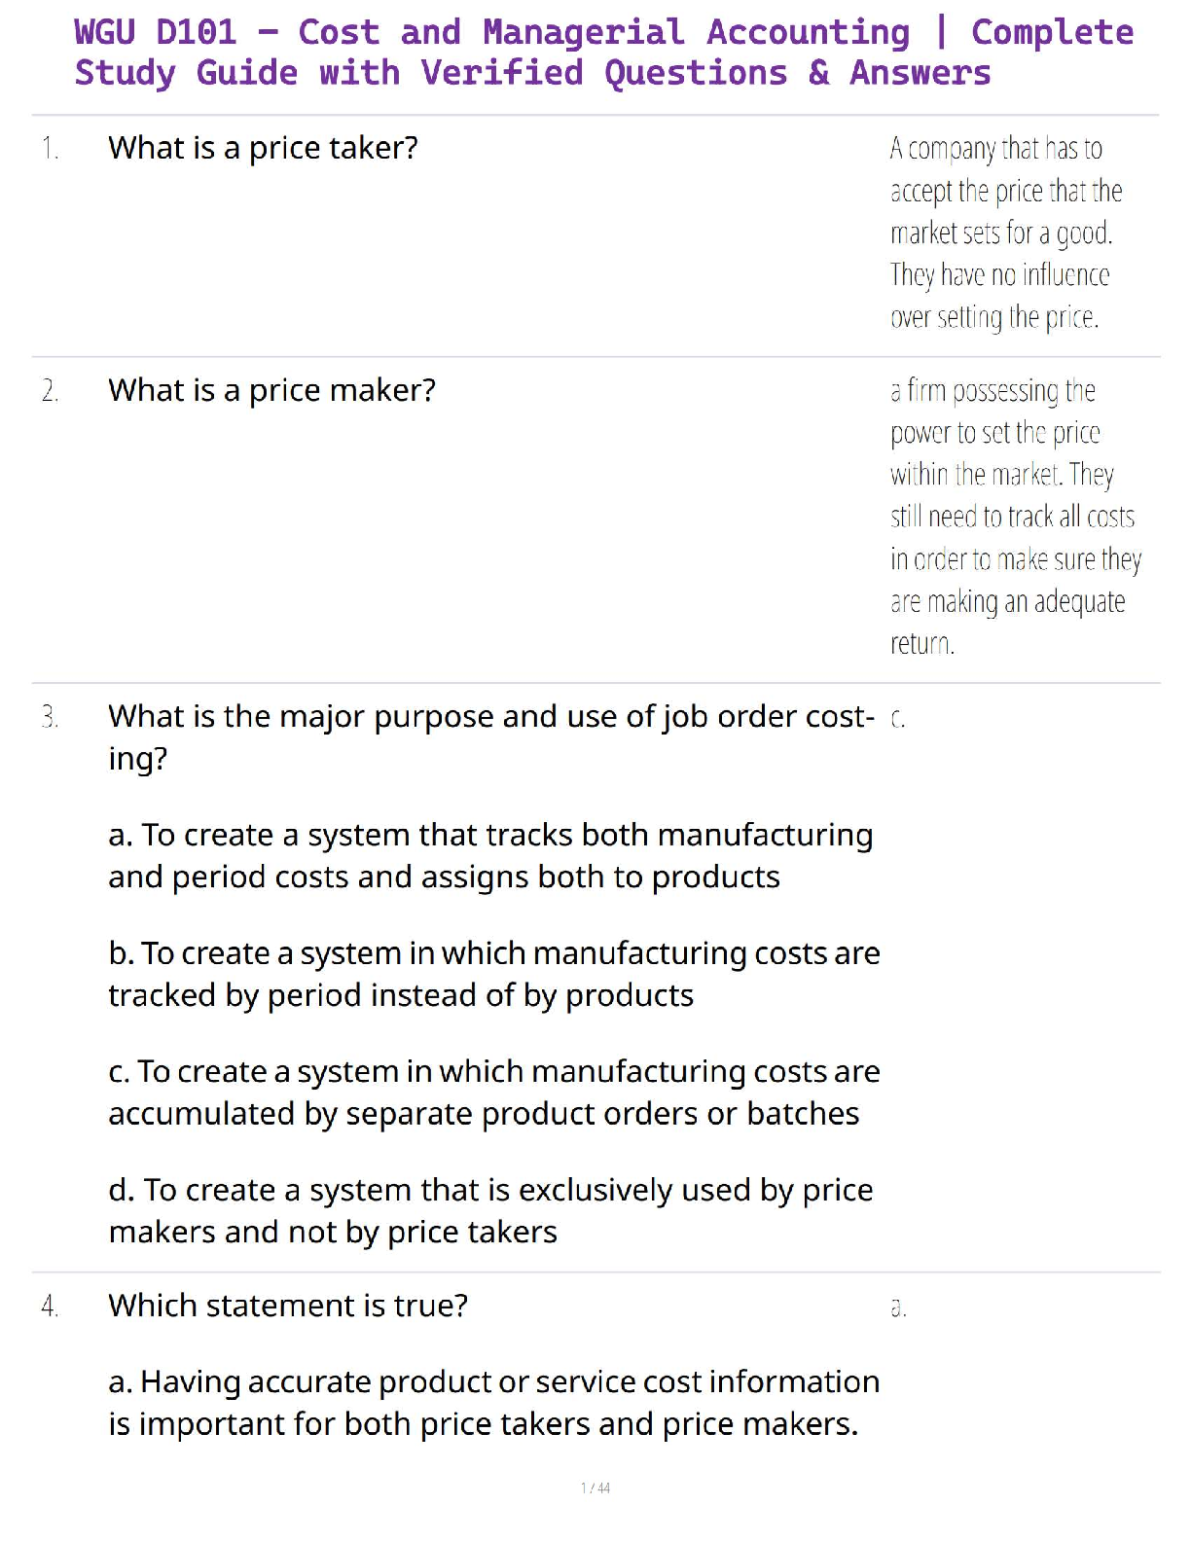Viewport: 1191px width, 1541px height.
Task: Click the "What is a price taker?" question
Action: [263, 148]
